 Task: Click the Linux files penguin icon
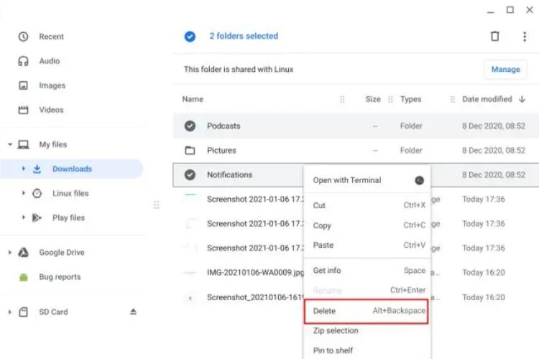coord(37,193)
